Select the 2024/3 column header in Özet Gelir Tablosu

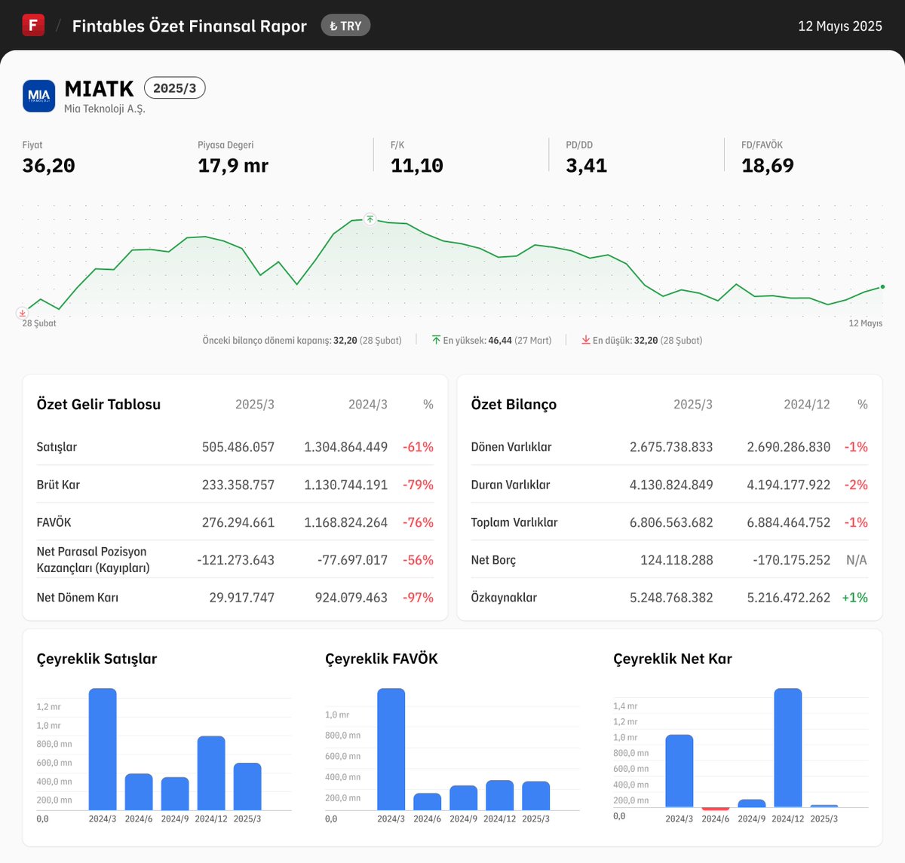click(x=368, y=404)
